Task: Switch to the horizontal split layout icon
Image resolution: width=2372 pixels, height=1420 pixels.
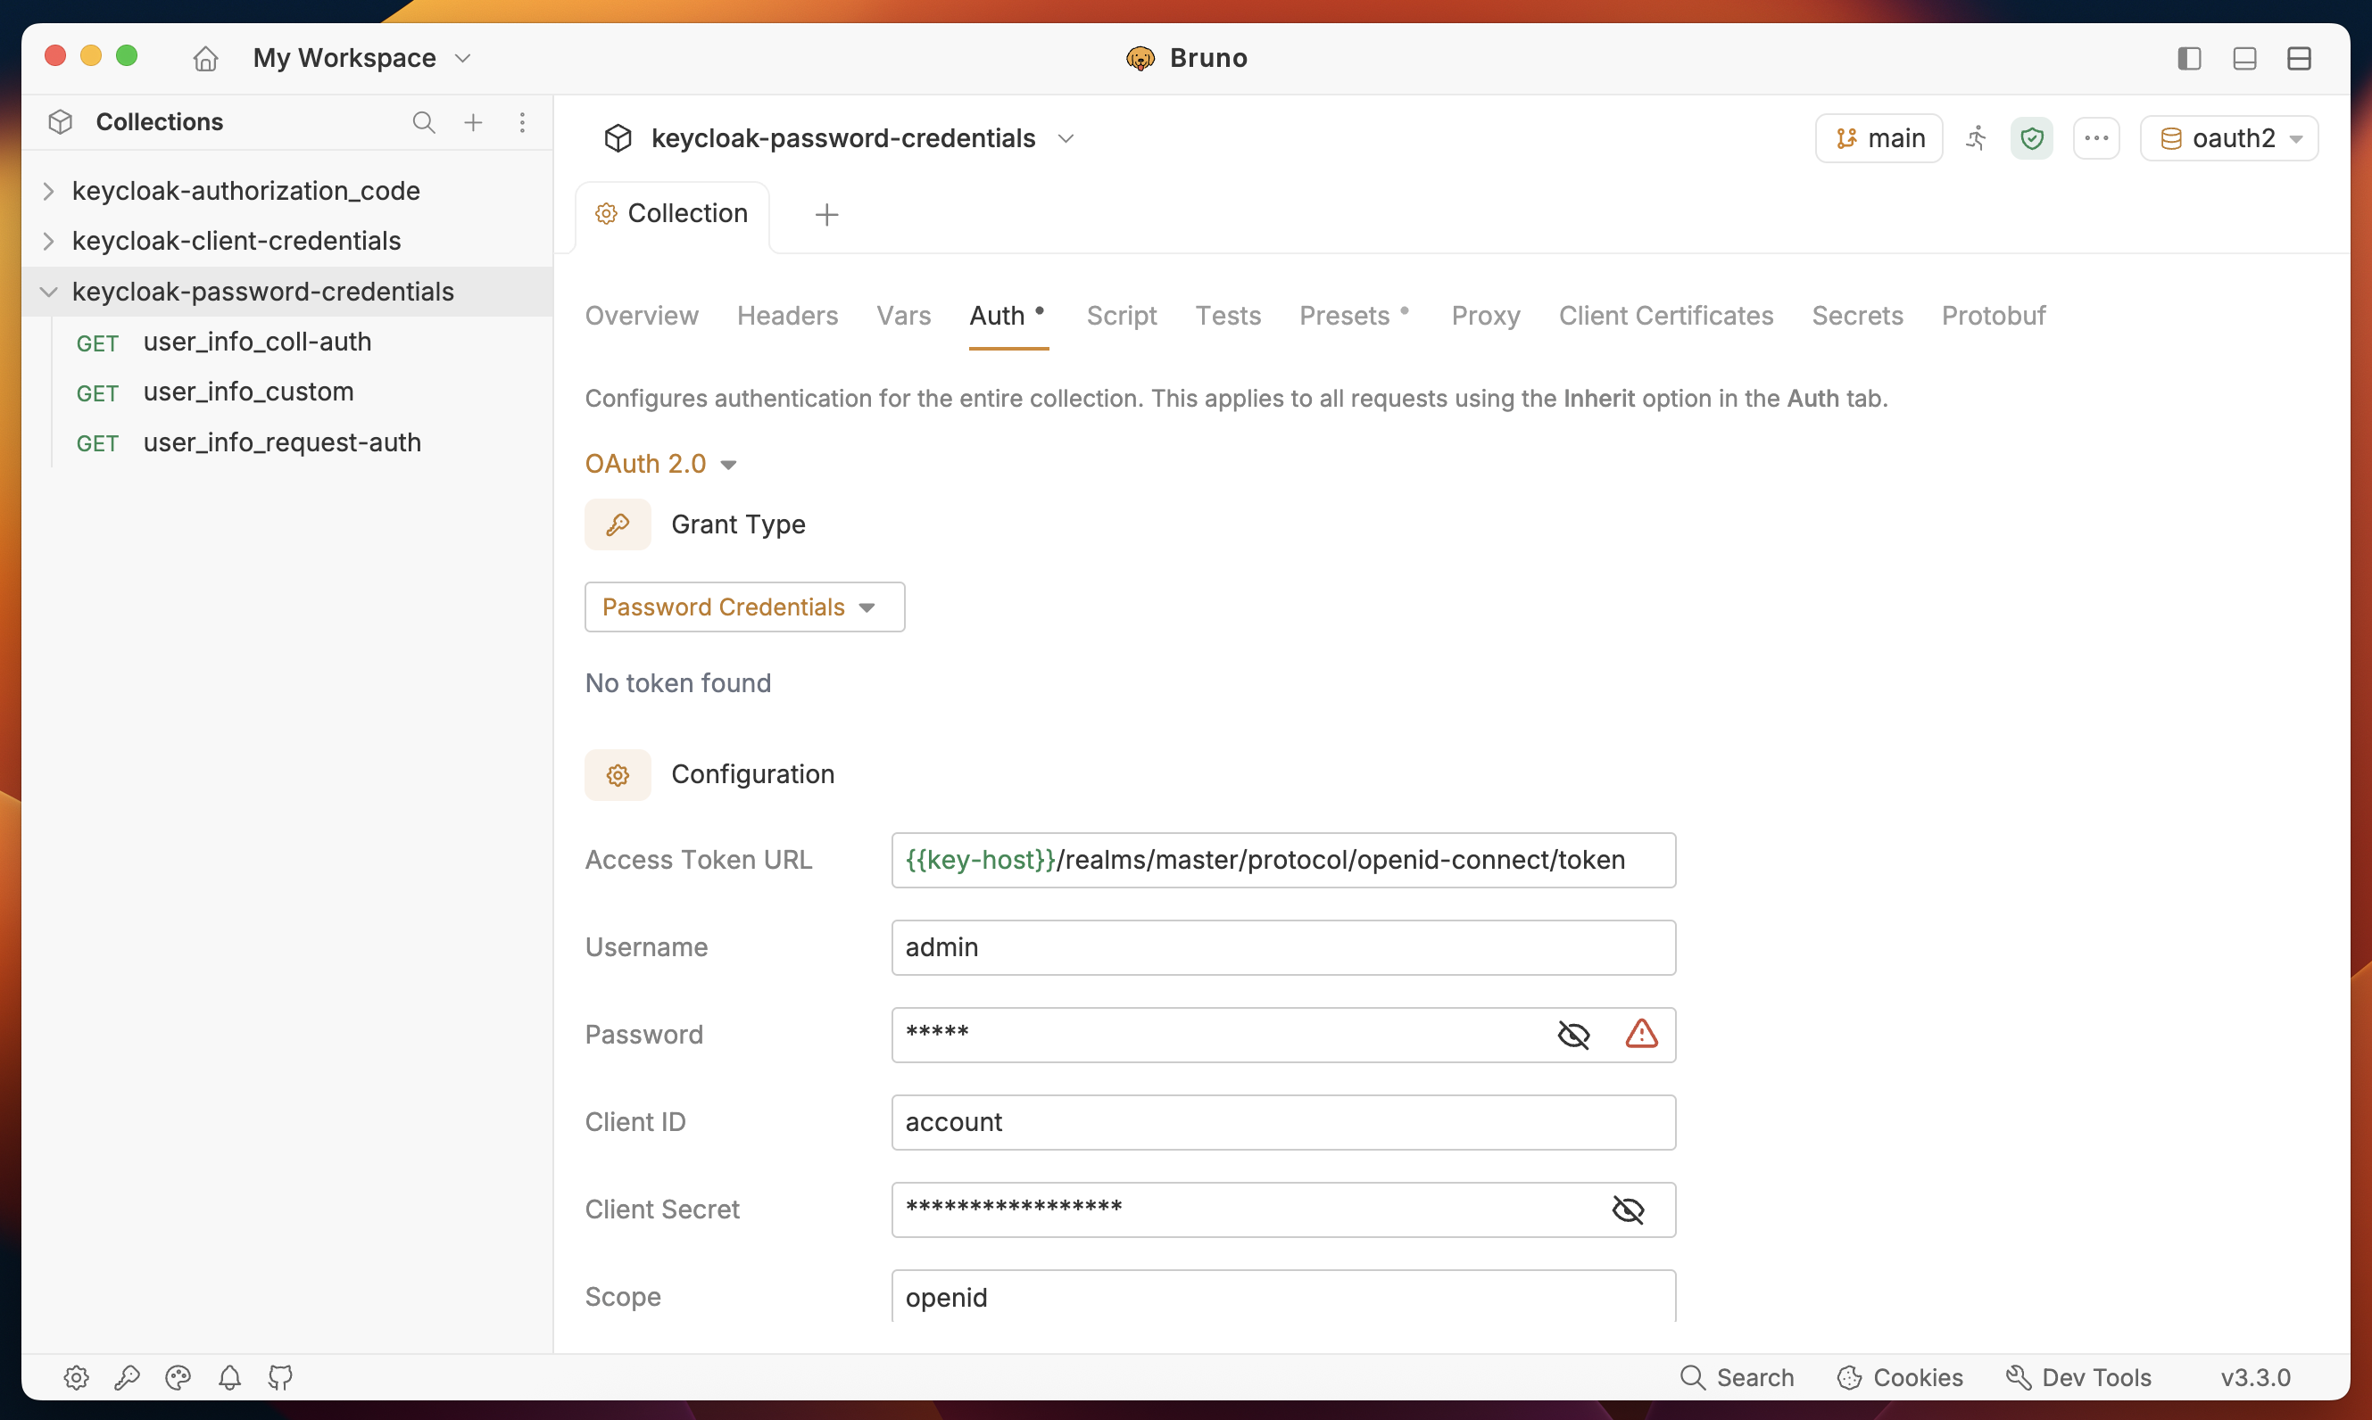Action: click(x=2299, y=58)
